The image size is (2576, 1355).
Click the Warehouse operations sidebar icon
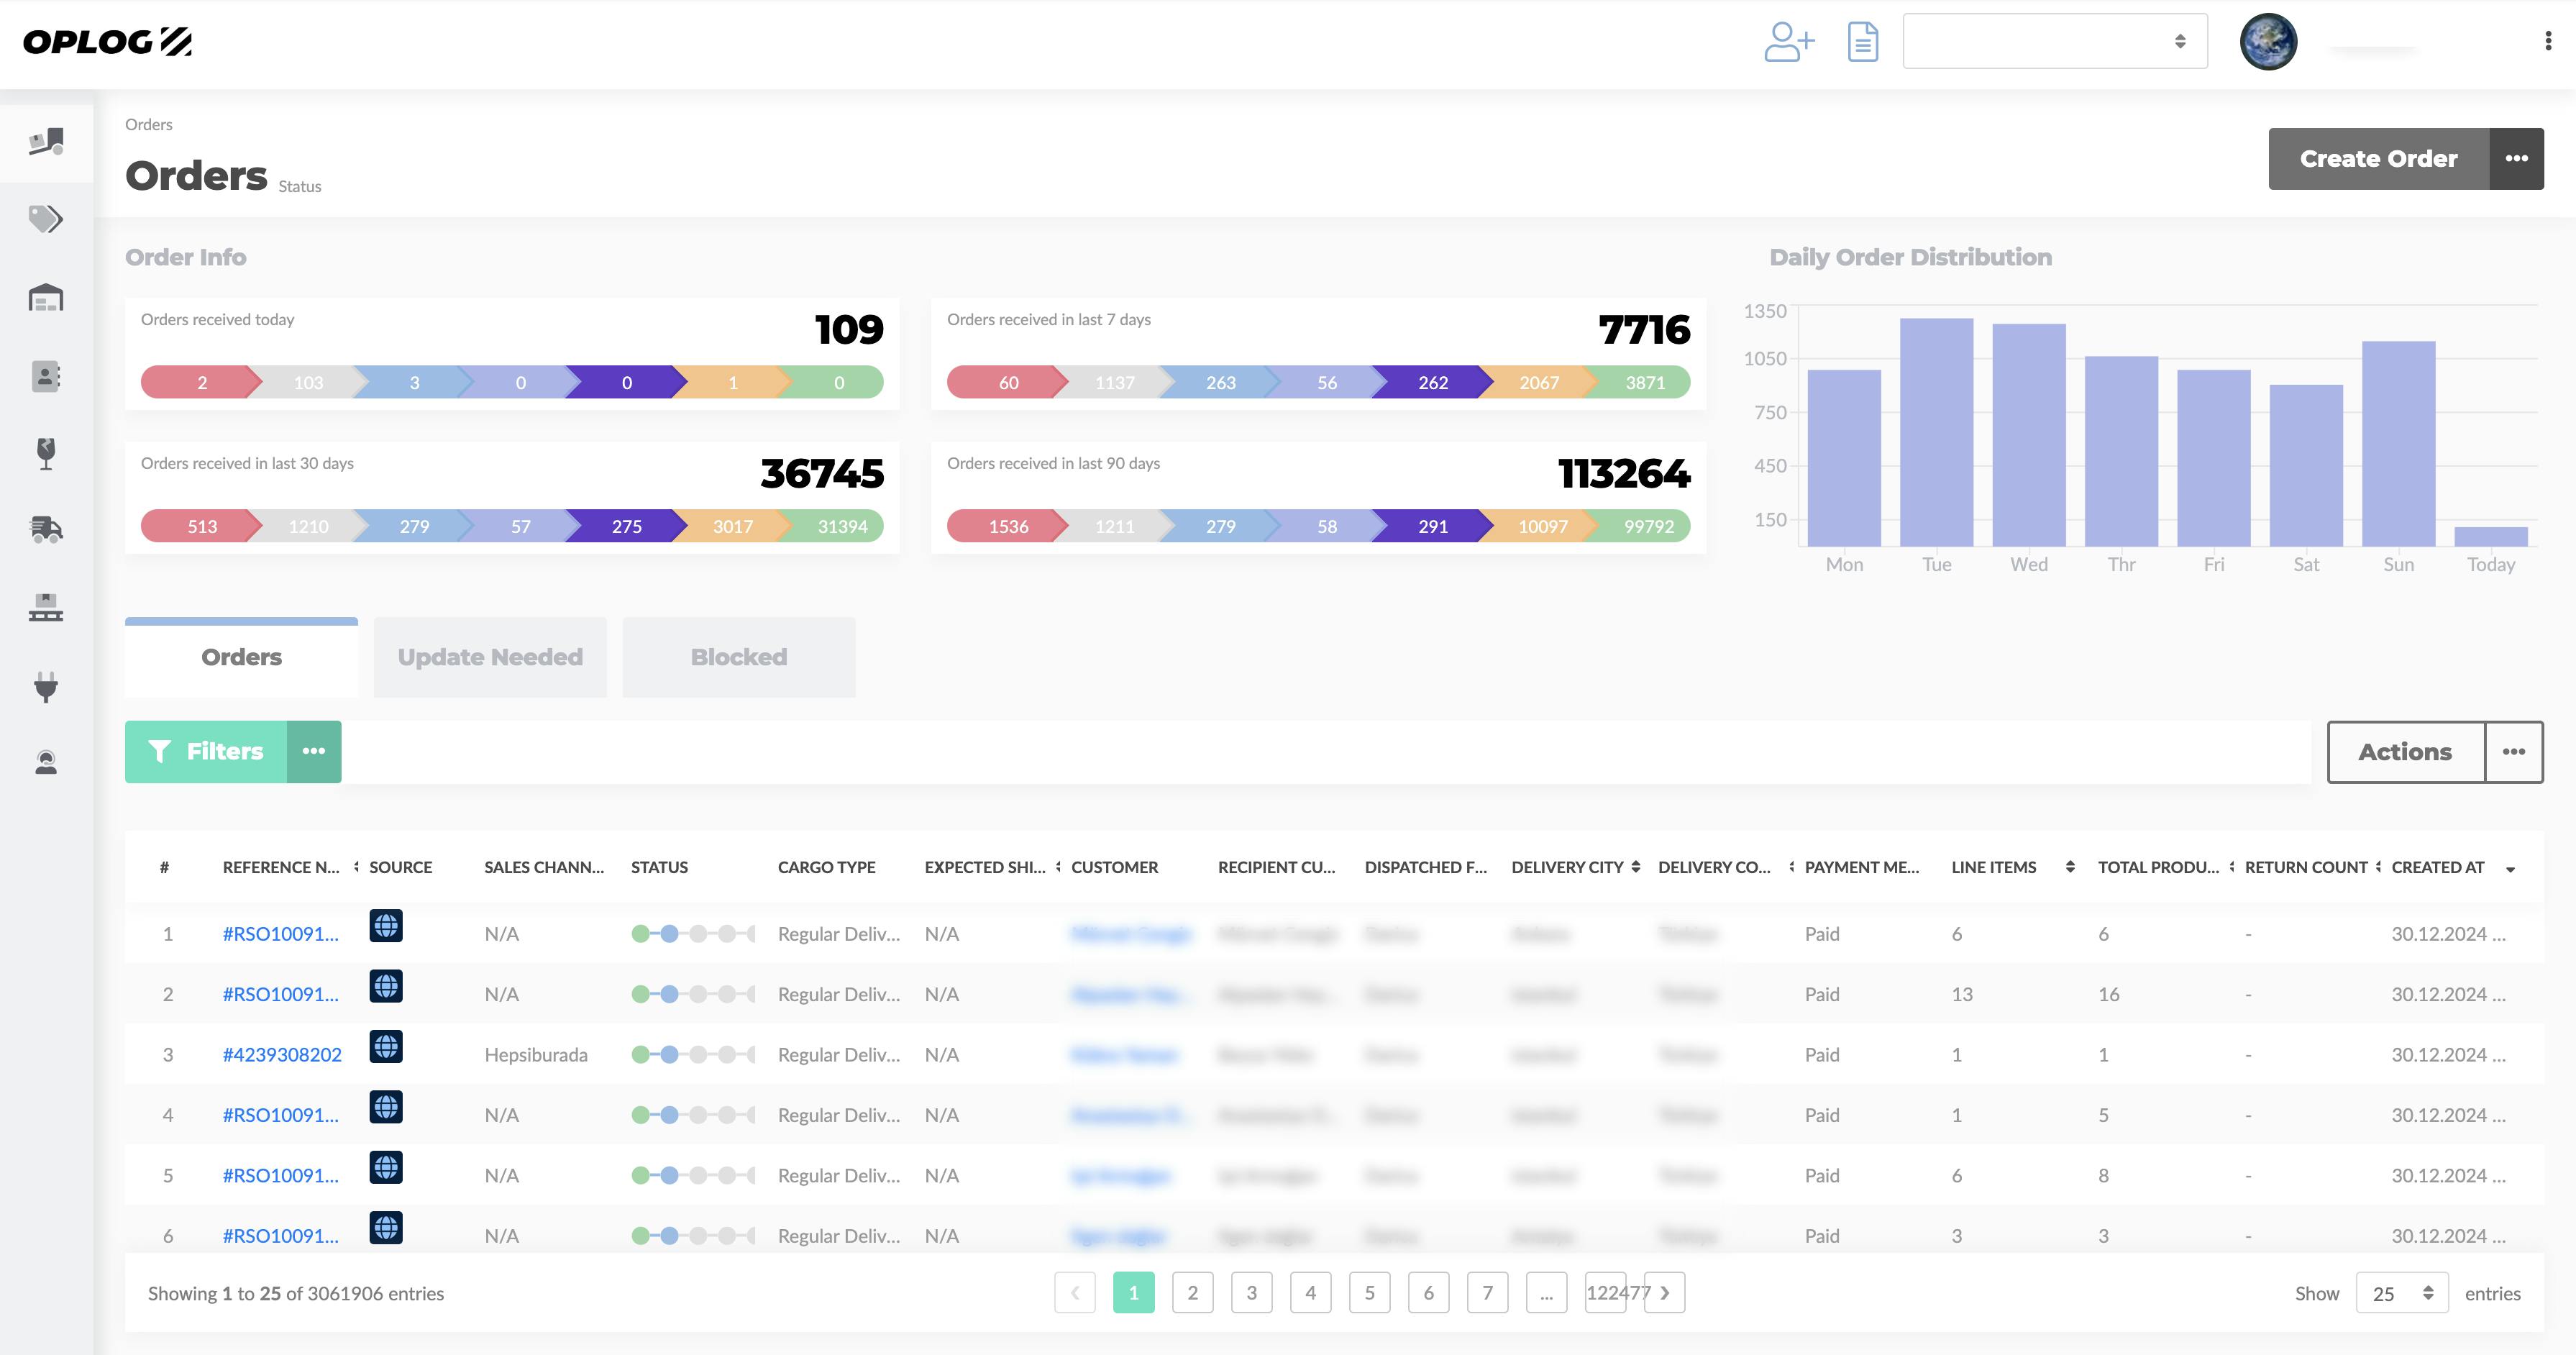click(x=46, y=295)
